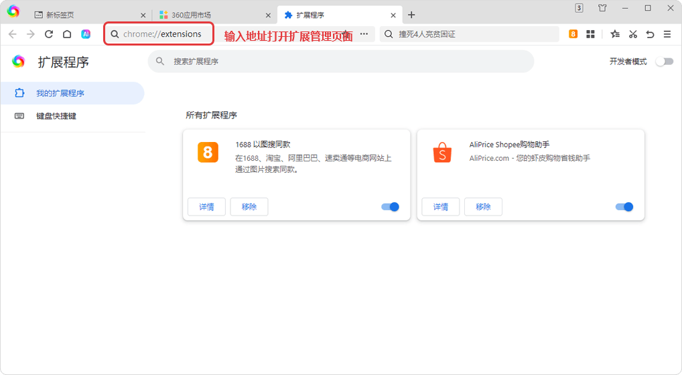
Task: Disable the 1688 以图搜同款 extension
Action: click(x=390, y=207)
